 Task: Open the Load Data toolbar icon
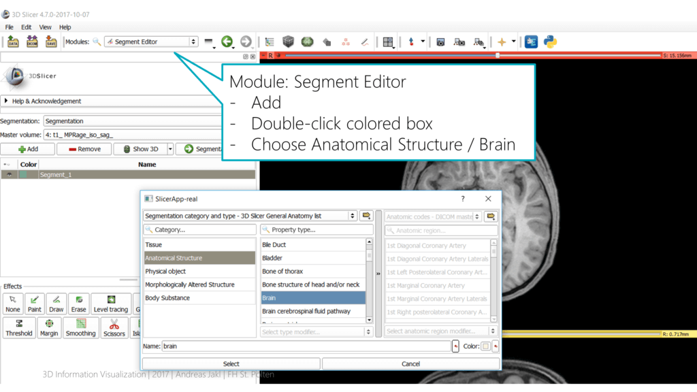coord(13,42)
